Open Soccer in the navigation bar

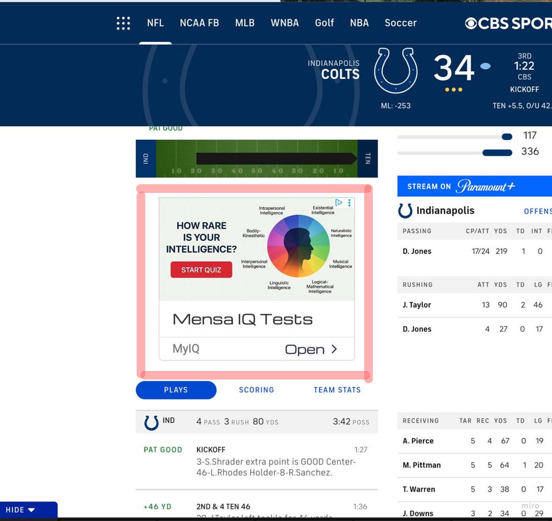point(401,23)
